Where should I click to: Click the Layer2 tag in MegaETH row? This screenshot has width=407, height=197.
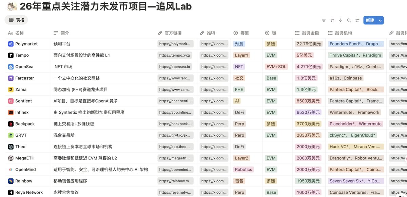click(x=241, y=158)
